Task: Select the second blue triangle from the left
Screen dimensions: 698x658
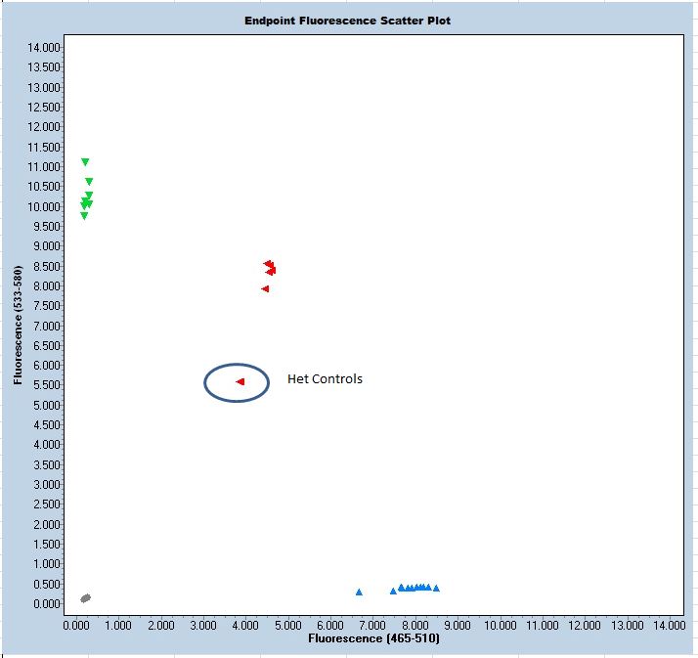Action: click(x=393, y=591)
